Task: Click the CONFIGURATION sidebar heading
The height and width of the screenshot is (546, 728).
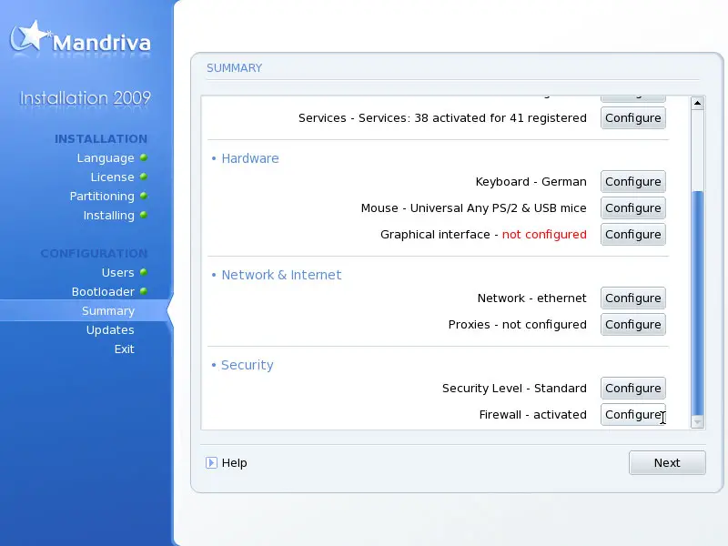Action: 94,254
